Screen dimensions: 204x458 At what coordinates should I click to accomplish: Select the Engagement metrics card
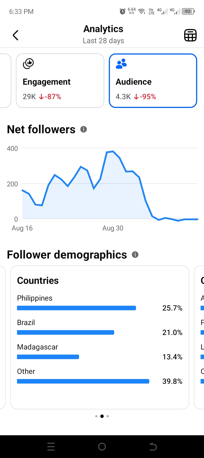click(x=60, y=81)
